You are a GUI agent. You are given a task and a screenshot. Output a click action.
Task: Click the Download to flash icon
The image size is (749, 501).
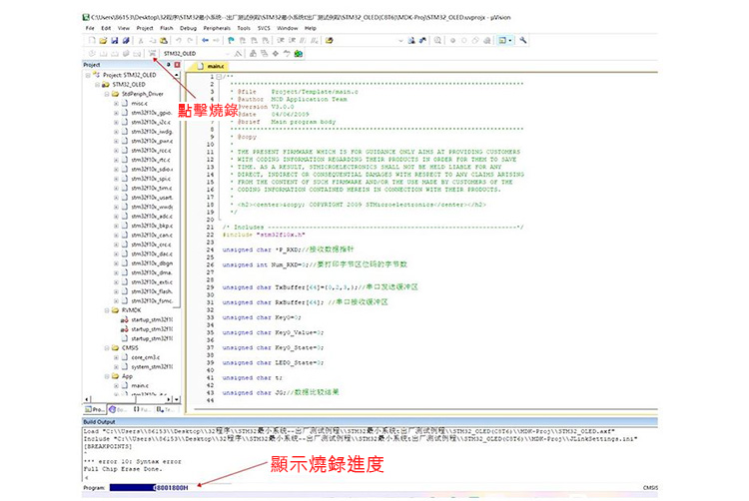pyautogui.click(x=153, y=53)
